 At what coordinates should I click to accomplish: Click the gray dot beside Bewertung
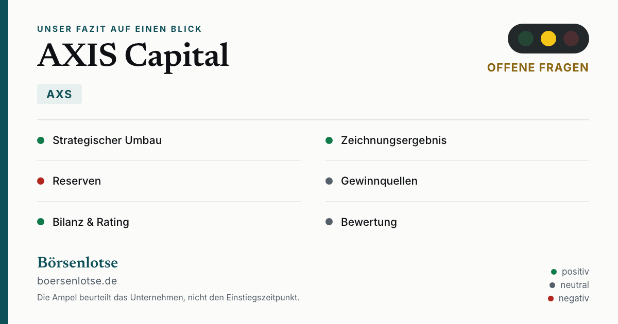tap(329, 222)
